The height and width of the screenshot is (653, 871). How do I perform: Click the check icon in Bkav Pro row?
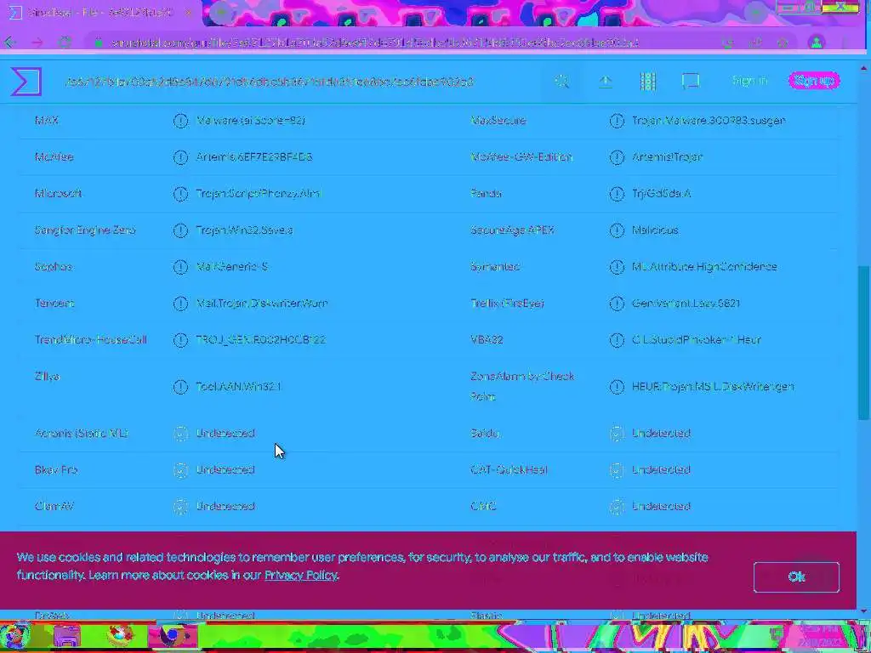[x=180, y=469]
